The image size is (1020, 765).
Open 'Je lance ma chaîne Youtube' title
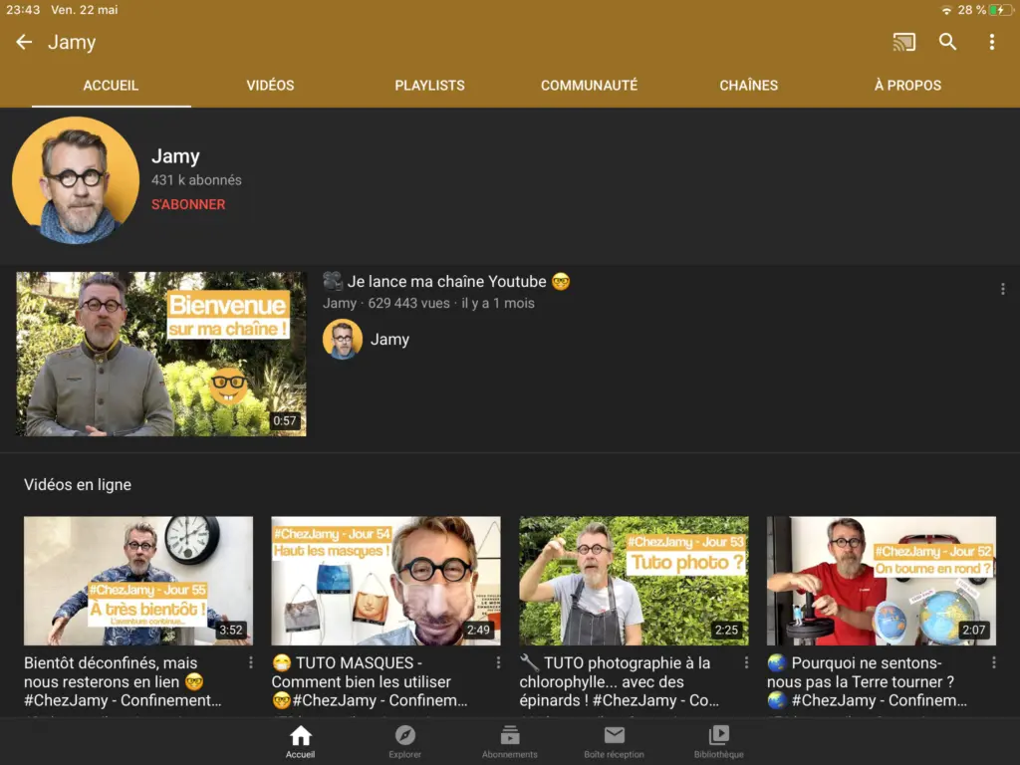point(446,282)
